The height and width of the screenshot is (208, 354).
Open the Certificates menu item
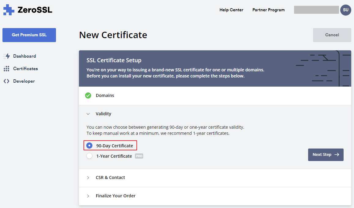[20, 69]
